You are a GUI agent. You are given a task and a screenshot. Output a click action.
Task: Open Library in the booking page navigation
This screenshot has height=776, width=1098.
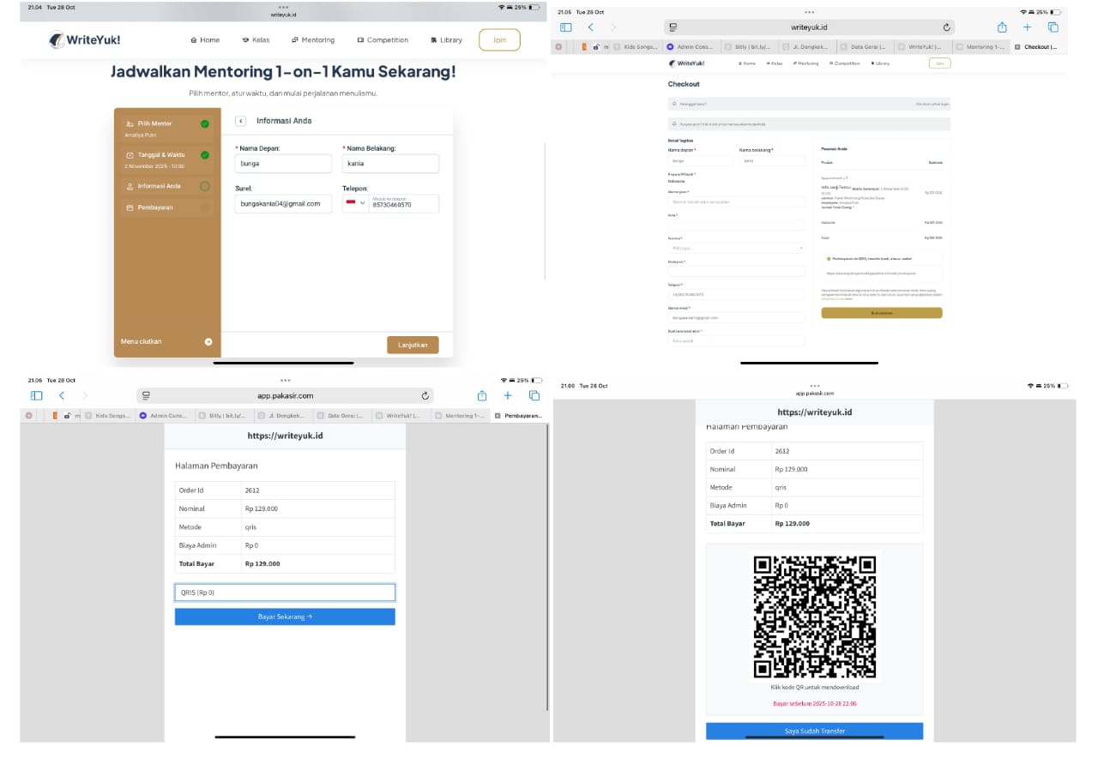[x=446, y=40]
